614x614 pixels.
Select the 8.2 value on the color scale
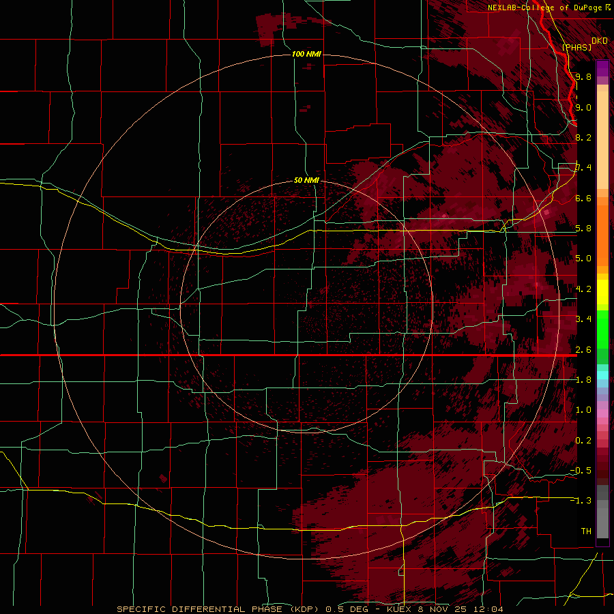click(583, 137)
